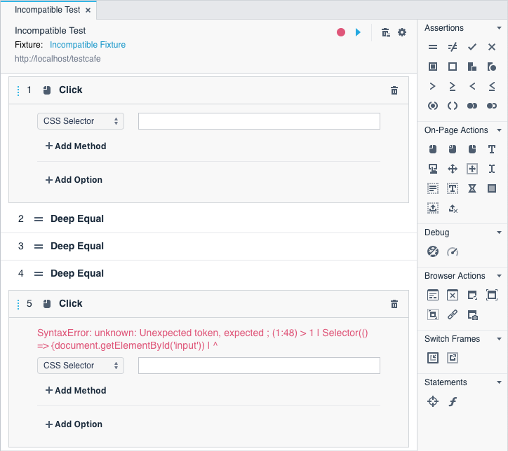Add the Close Window browser action
Screen dimensions: 508x451
point(453,295)
